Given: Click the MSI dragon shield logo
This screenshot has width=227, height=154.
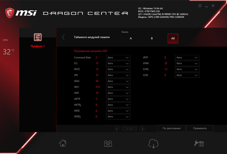Looking at the screenshot, I should pos(10,13).
